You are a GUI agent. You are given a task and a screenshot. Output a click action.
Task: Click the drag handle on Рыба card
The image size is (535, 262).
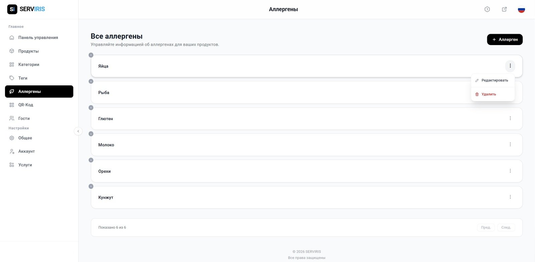[x=91, y=81]
